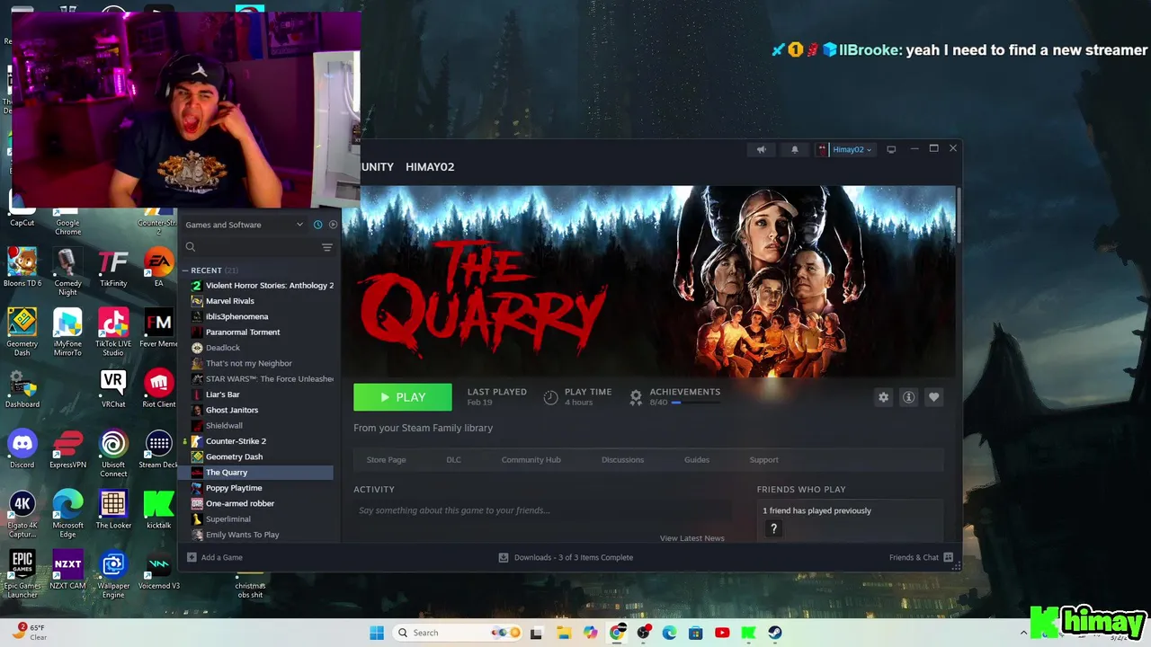Screen dimensions: 1151x647
Task: Open the HIMAY02 profile menu
Action: click(430, 166)
